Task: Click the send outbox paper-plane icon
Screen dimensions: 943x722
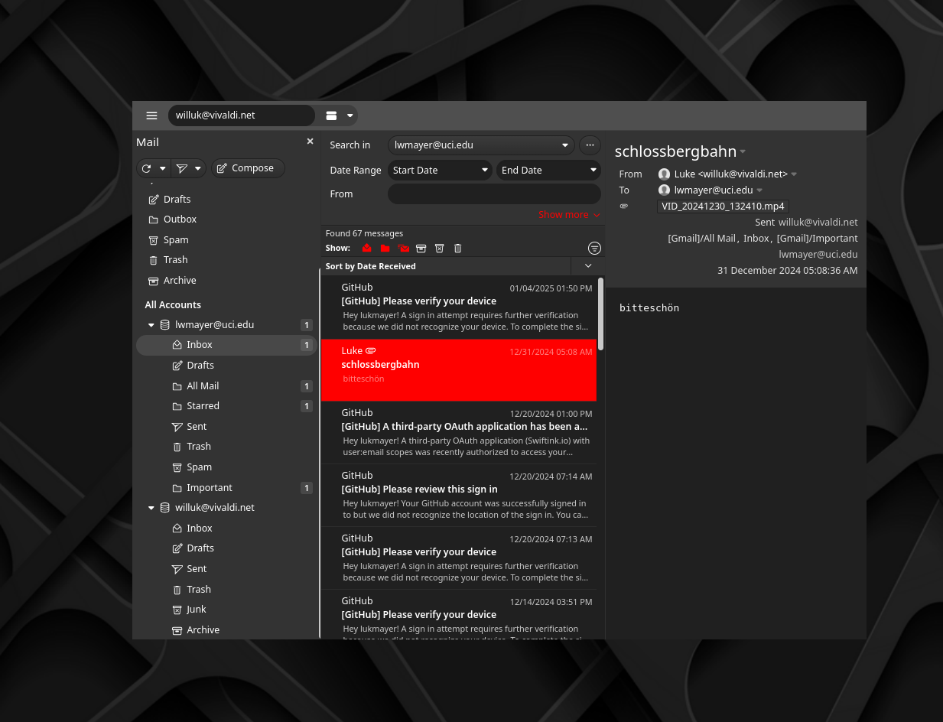Action: [181, 168]
